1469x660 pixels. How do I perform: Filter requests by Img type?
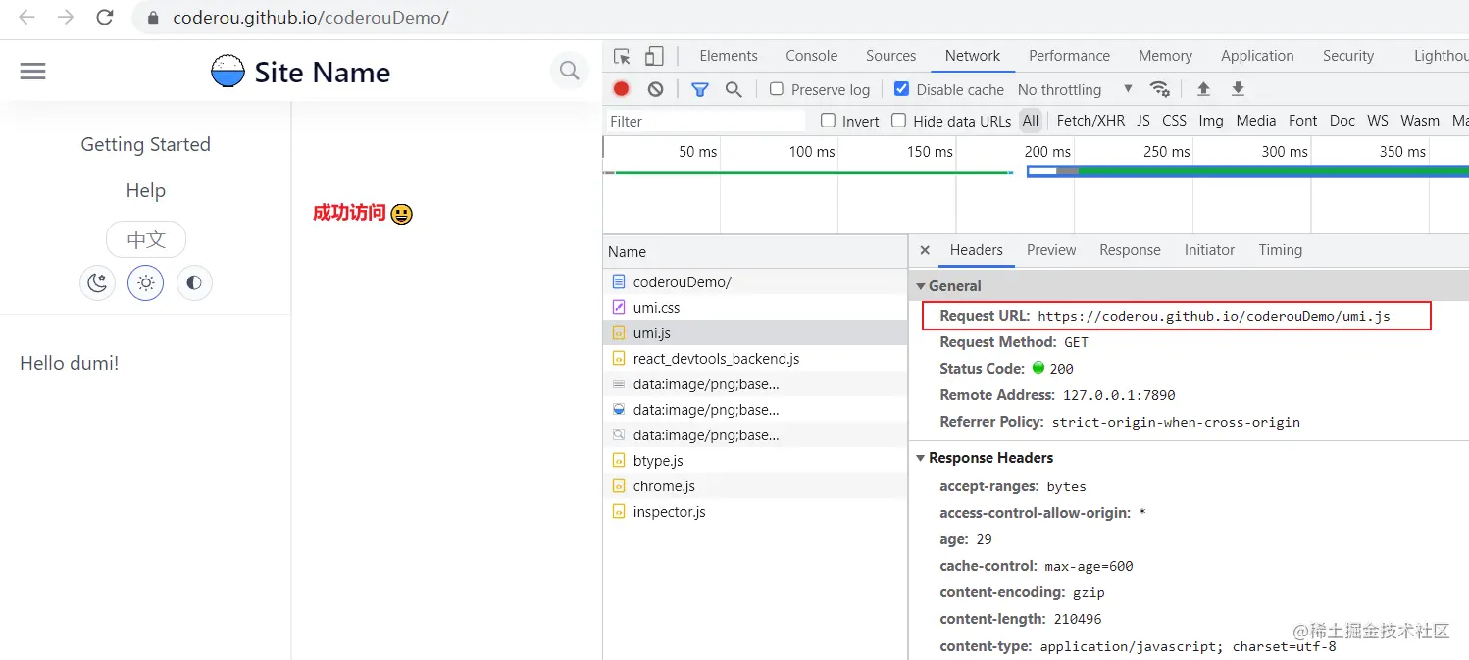point(1211,121)
